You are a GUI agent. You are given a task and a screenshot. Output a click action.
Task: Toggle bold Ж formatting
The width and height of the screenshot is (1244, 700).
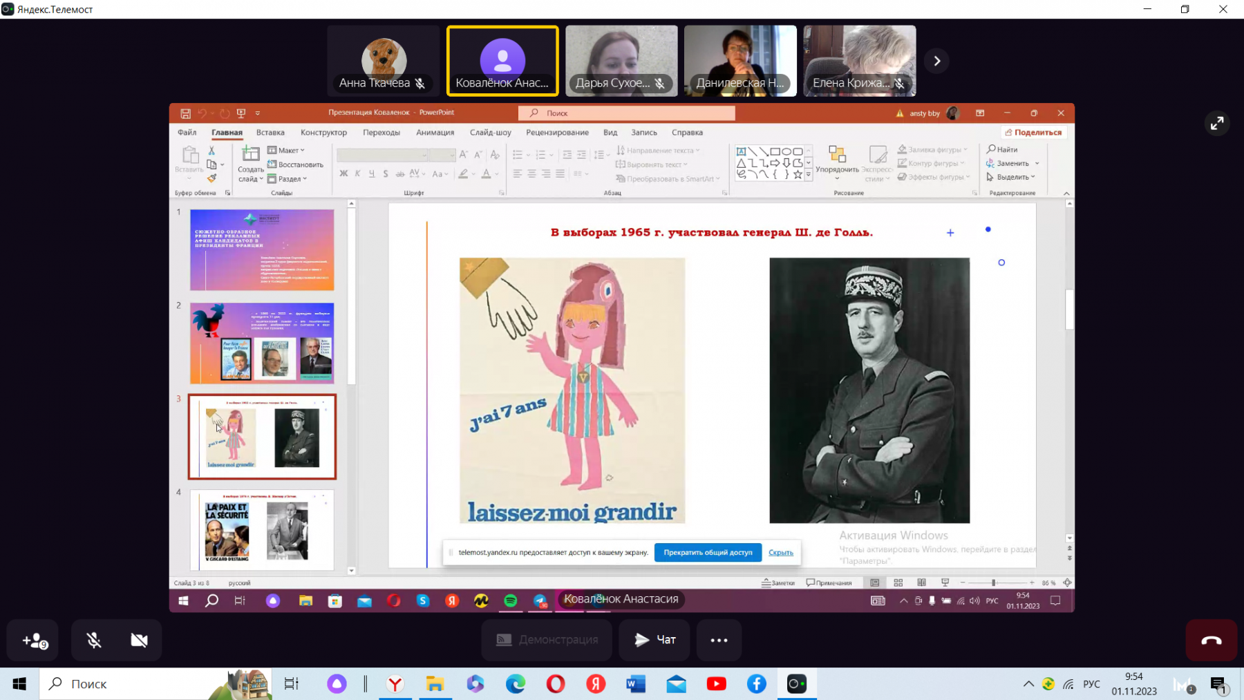tap(343, 174)
